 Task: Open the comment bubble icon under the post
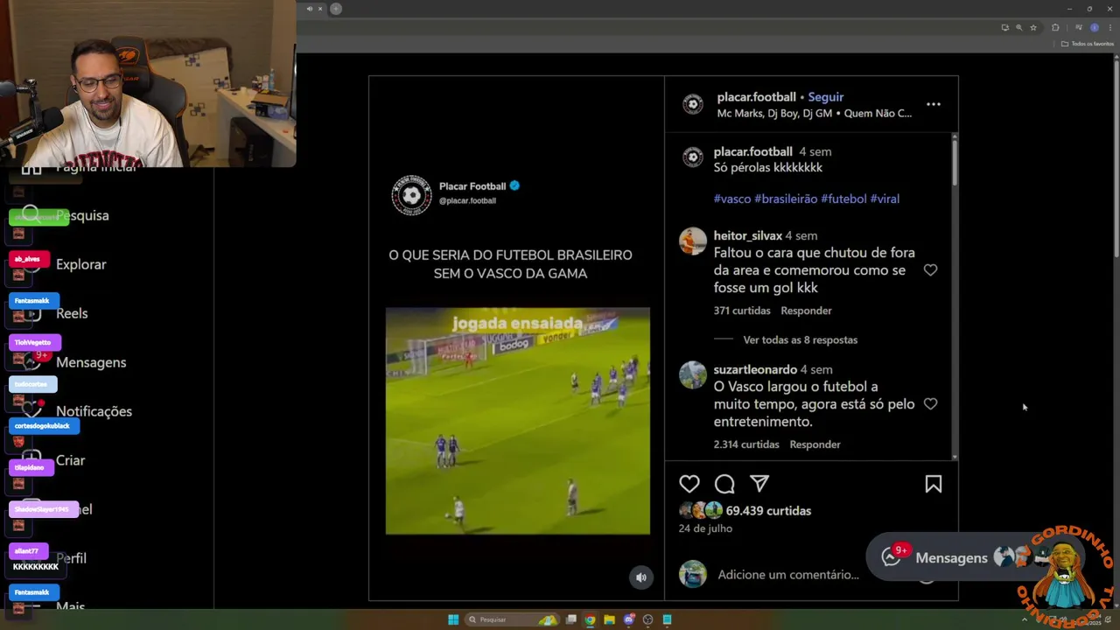pos(724,484)
